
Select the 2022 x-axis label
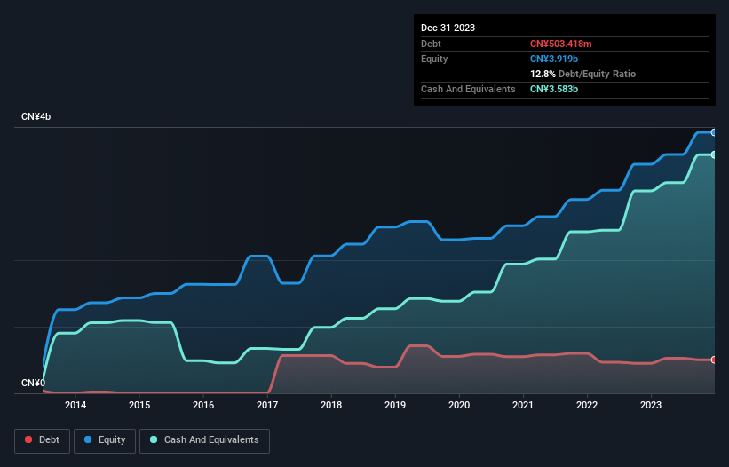pyautogui.click(x=587, y=405)
